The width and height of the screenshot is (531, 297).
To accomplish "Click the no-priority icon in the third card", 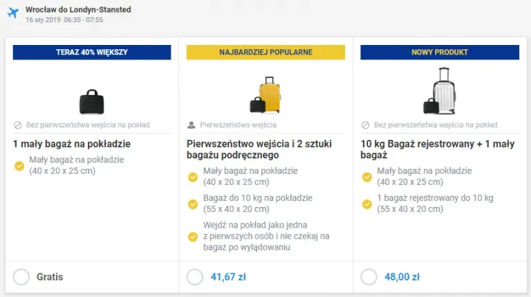I will (x=366, y=125).
